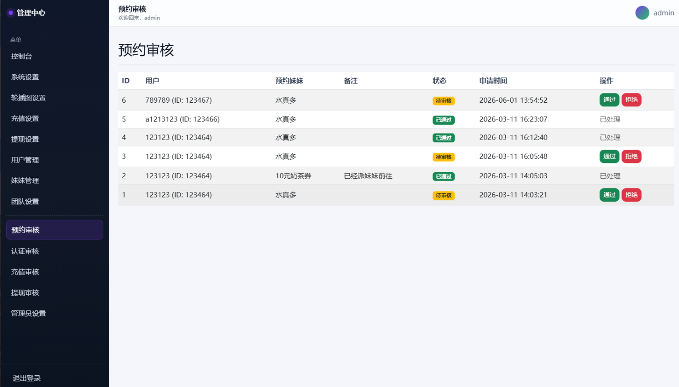The width and height of the screenshot is (679, 387).
Task: Click the 用户 column header
Action: (152, 81)
